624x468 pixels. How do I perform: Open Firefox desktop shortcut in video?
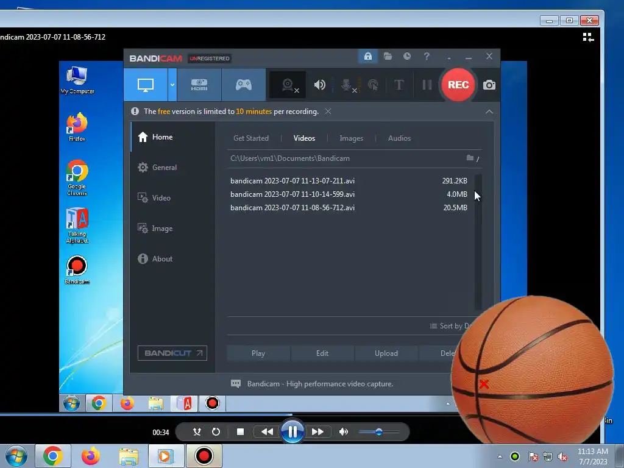click(x=77, y=127)
